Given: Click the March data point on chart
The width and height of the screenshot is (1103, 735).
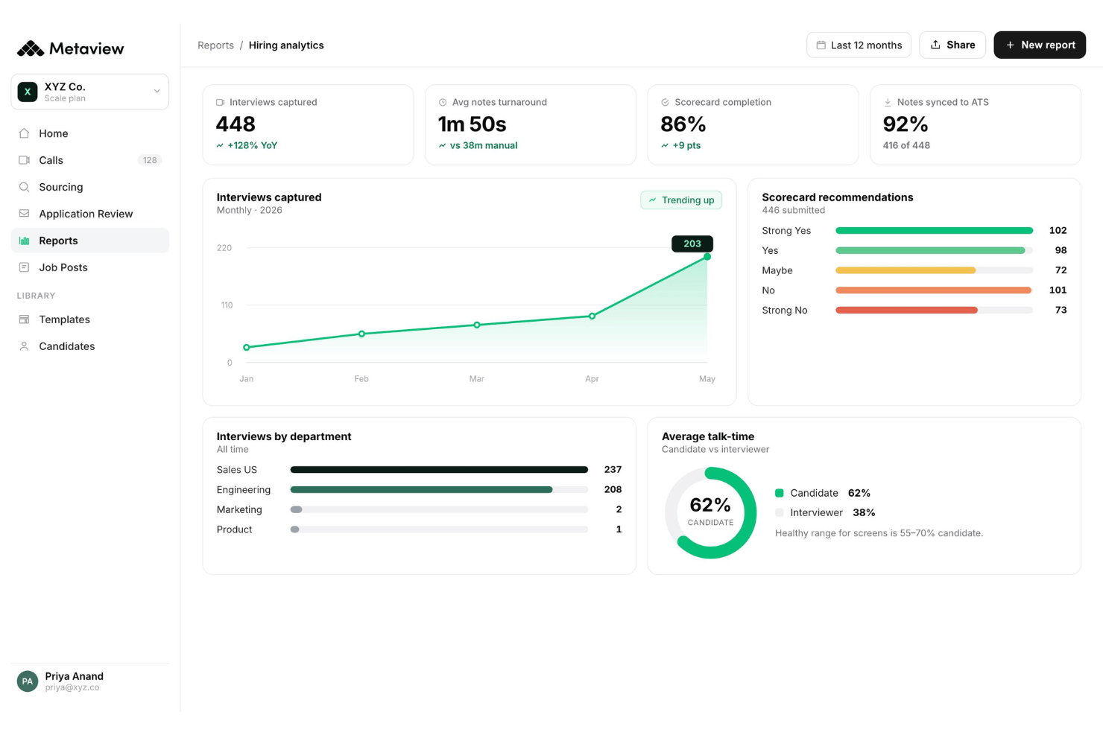Looking at the screenshot, I should tap(477, 325).
